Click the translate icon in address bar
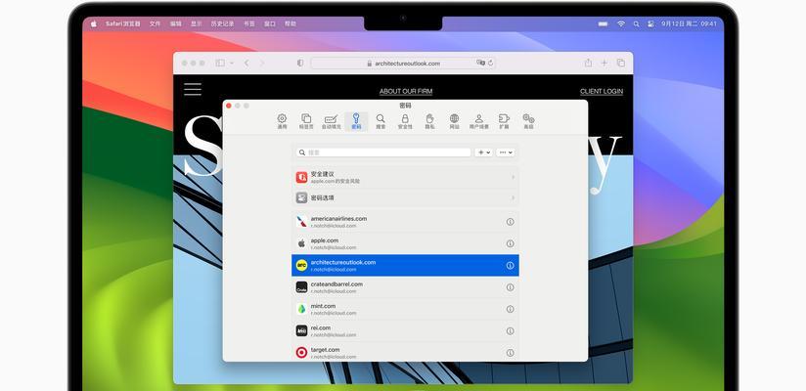 point(480,63)
